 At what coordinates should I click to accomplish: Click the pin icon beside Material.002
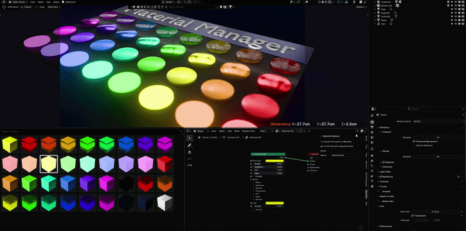click(309, 131)
